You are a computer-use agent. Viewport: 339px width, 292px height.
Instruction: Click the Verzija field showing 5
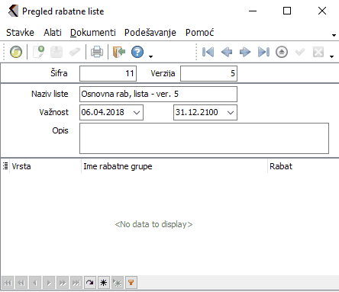208,73
